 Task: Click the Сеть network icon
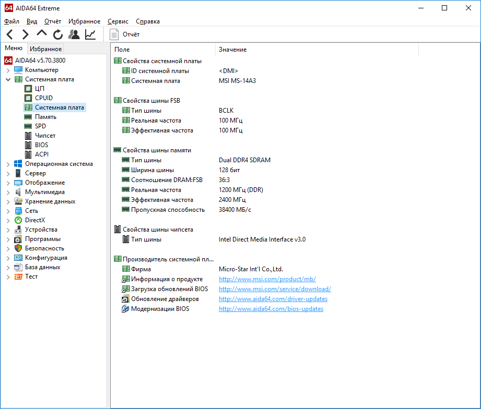(18, 211)
